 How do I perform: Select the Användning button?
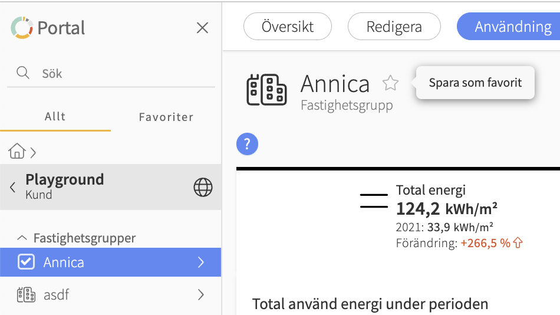(510, 27)
